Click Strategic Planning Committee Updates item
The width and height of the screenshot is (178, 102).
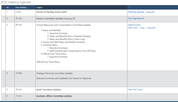tap(54, 73)
